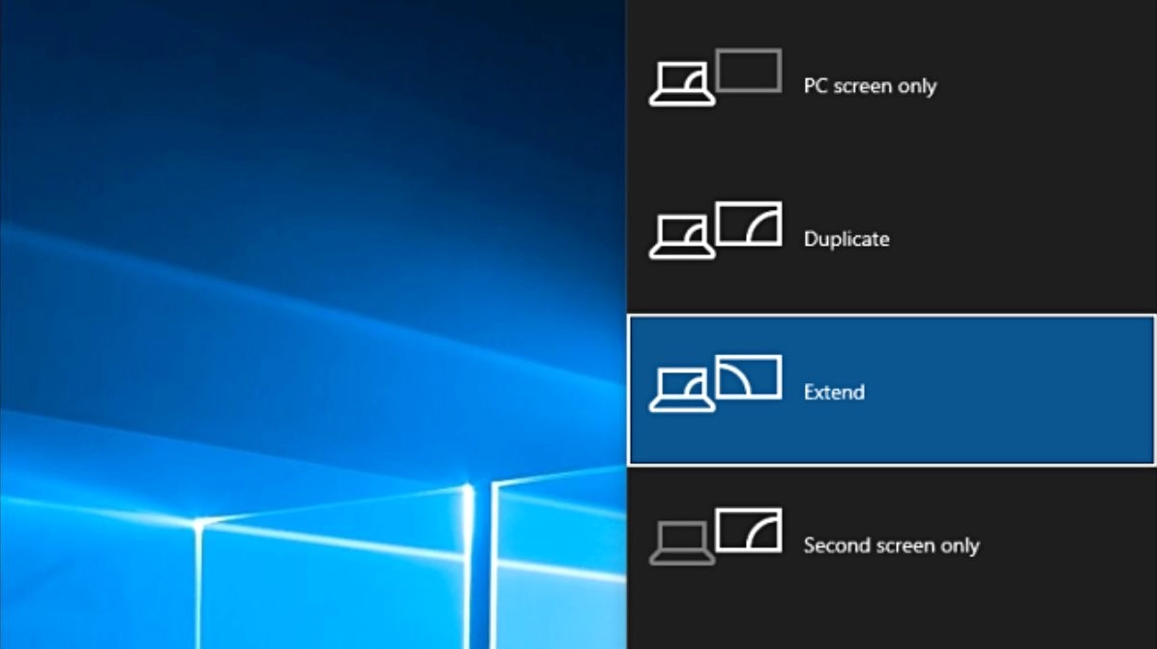Screen dimensions: 1157x649
Task: Click the monitor icon in the Extend option
Action: tap(749, 377)
